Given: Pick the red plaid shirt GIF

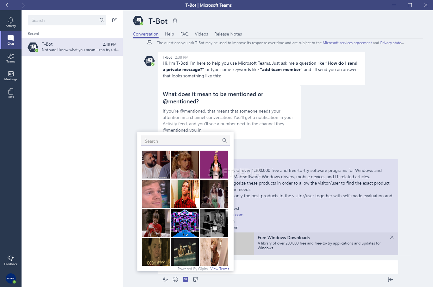Looking at the screenshot, I should pos(185,194).
